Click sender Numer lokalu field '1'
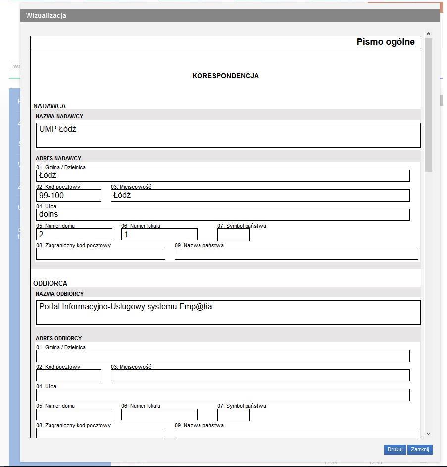Viewport: 447px width, 467px height. [159, 234]
